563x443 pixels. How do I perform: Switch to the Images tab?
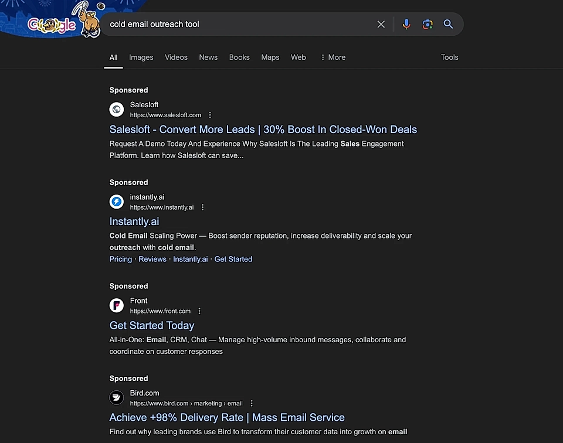click(x=141, y=57)
